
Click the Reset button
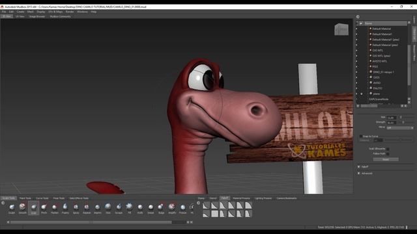[x=386, y=159]
